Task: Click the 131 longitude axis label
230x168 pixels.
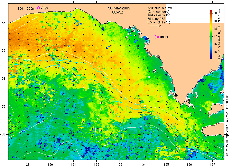Action: (x=73, y=165)
